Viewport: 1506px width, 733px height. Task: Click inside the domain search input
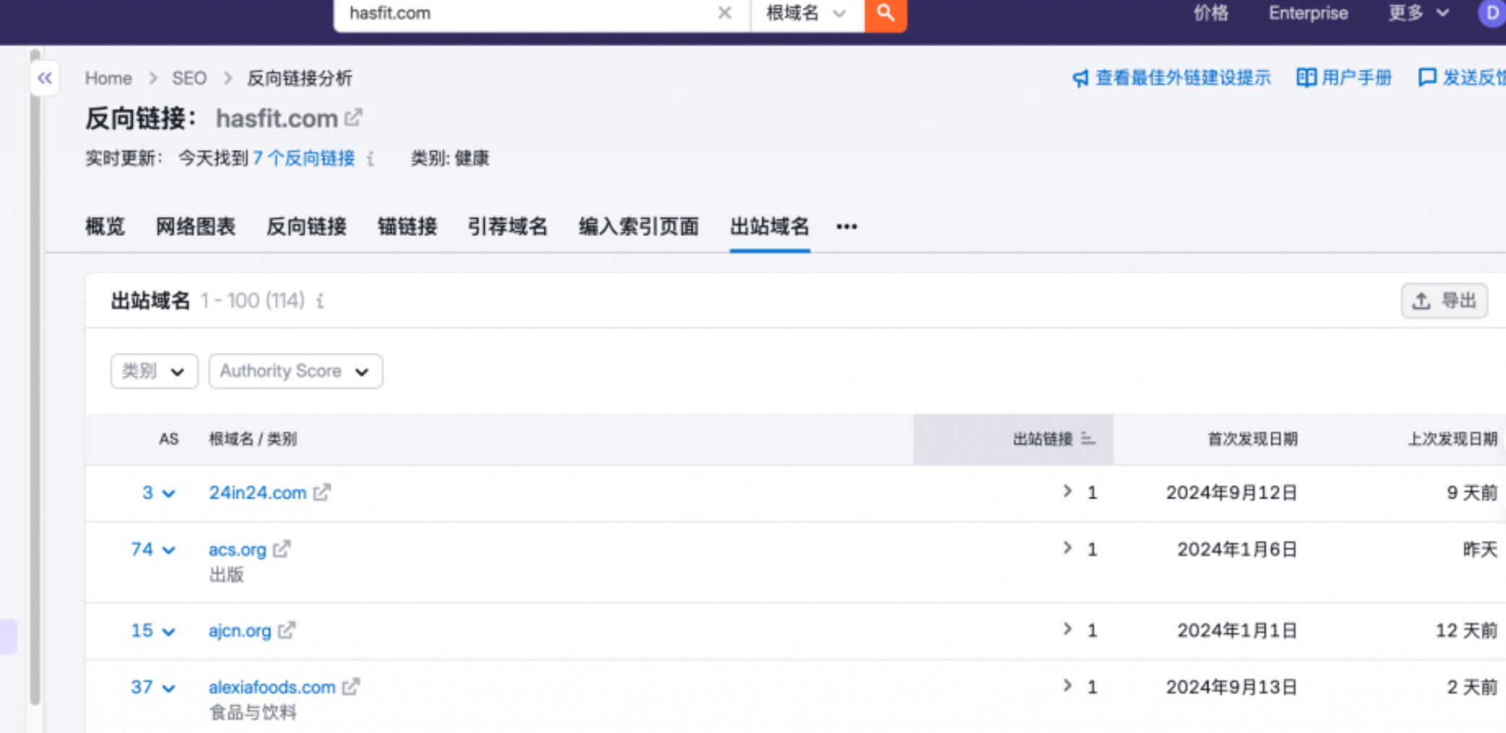click(527, 14)
